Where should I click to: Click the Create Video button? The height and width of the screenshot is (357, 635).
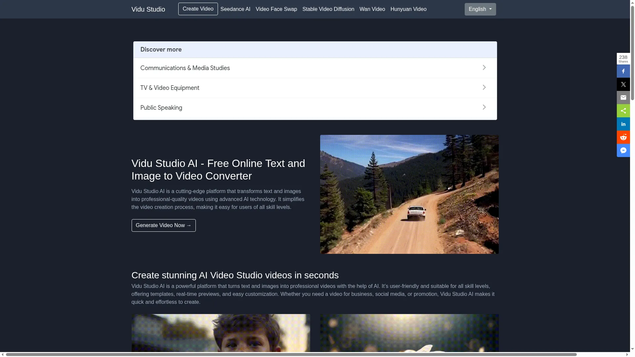click(198, 9)
